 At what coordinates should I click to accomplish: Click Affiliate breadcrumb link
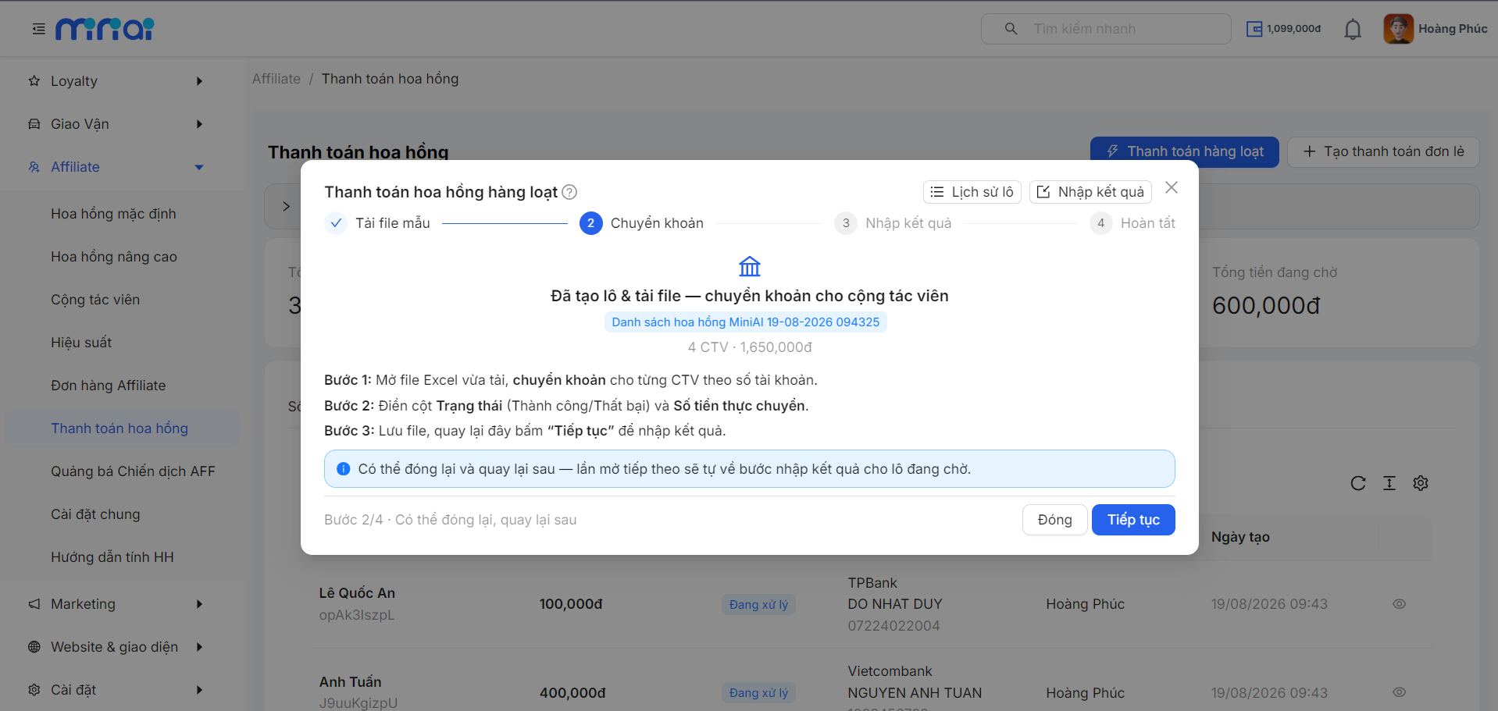(276, 79)
